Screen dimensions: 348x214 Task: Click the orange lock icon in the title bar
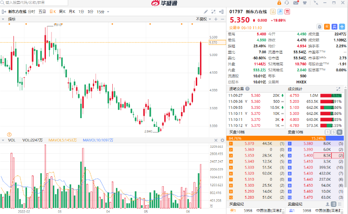[x=279, y=3]
